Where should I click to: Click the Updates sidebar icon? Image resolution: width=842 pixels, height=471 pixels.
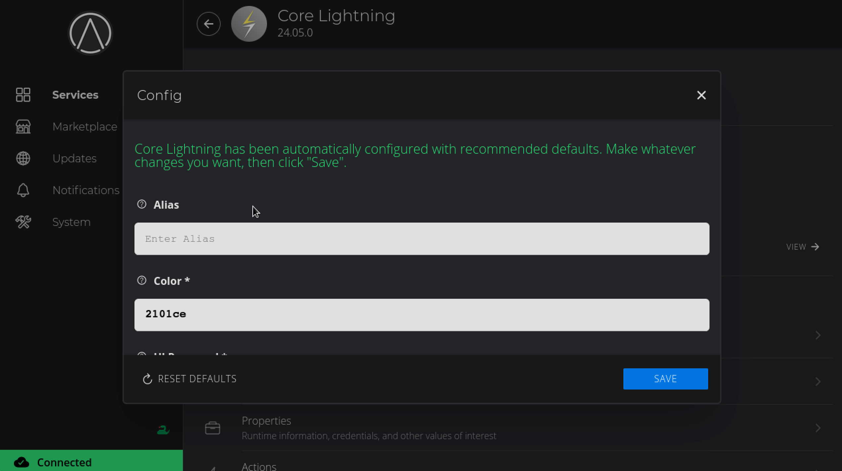point(23,159)
